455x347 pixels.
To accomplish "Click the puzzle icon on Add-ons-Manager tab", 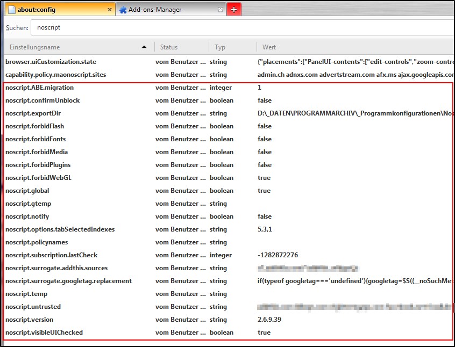I will coord(123,10).
